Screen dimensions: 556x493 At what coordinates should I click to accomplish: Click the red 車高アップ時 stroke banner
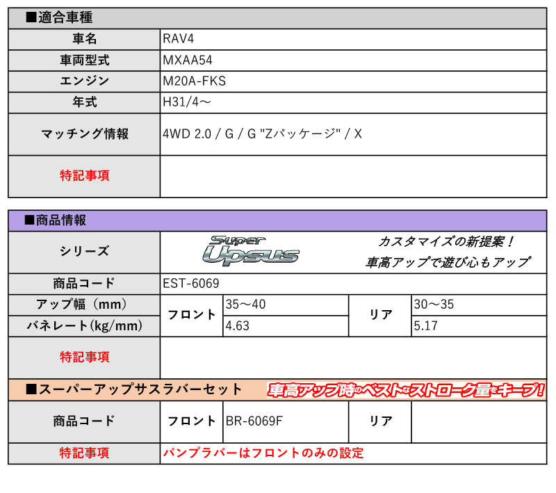tap(406, 390)
